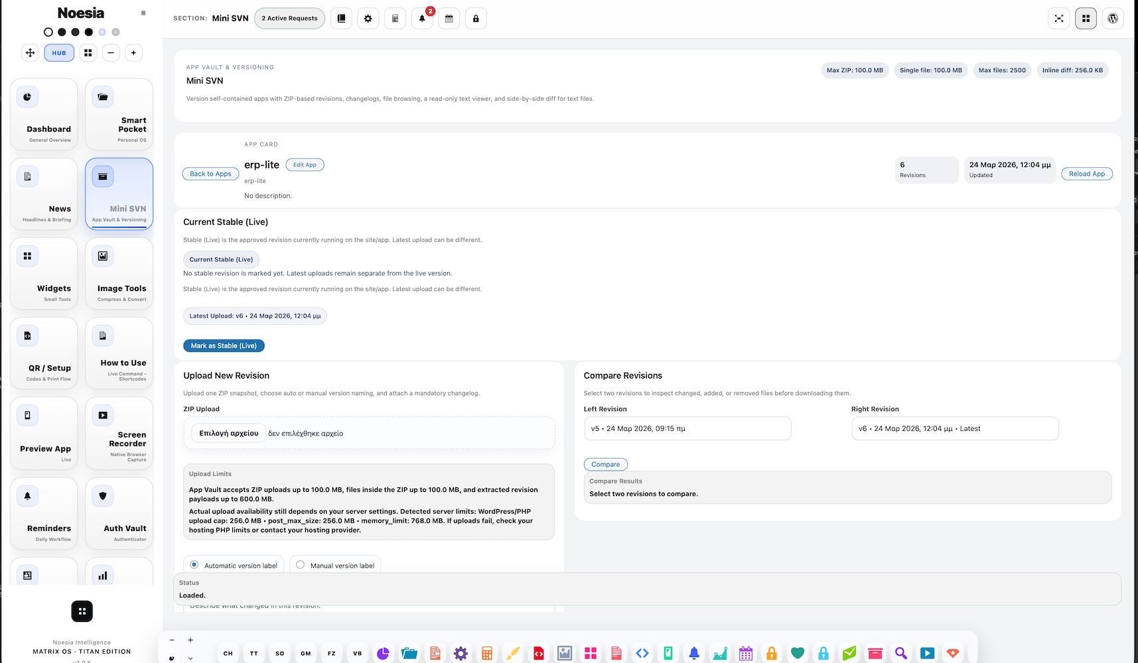1138x663 pixels.
Task: Click the yellow paintbrush dock icon
Action: (512, 654)
